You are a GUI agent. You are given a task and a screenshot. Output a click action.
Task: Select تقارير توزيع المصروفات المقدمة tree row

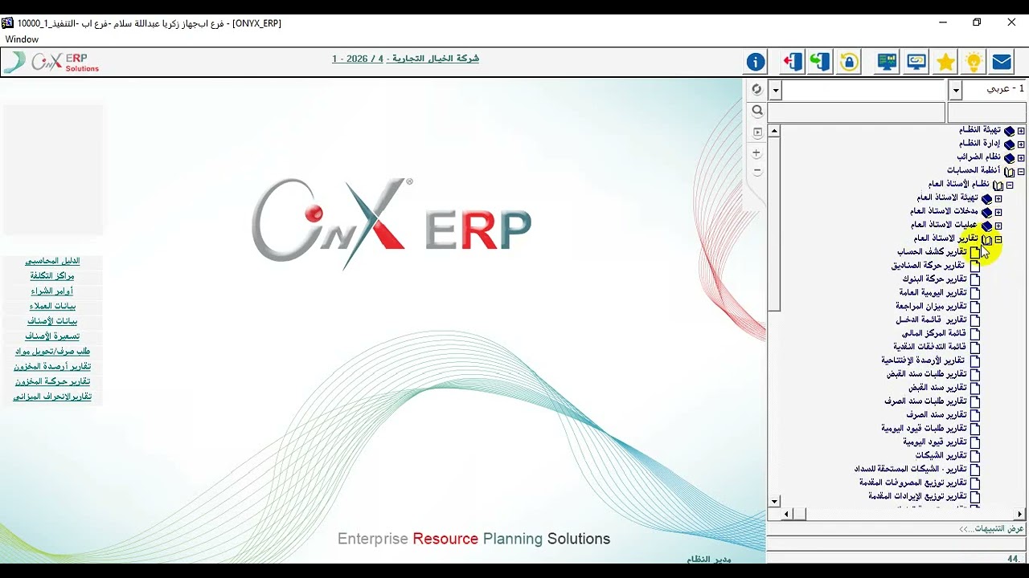912,483
